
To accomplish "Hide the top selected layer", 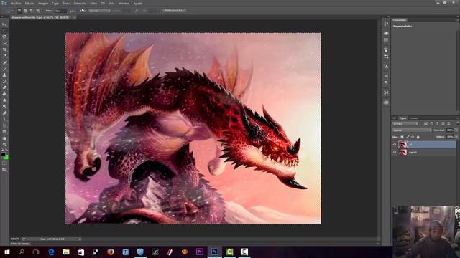I will tap(395, 145).
